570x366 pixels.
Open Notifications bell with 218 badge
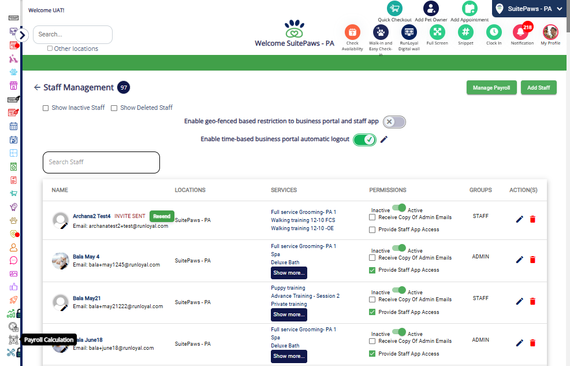[x=521, y=32]
